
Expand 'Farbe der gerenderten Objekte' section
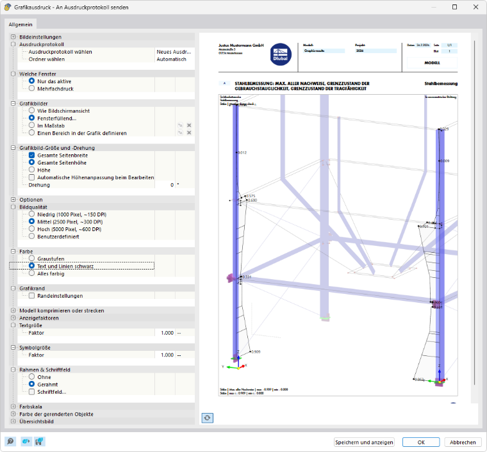(x=13, y=414)
